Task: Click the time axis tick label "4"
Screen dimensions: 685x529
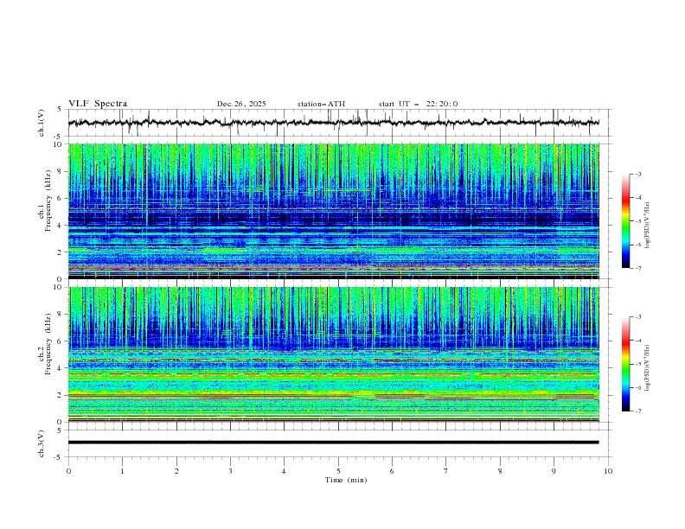Action: [x=284, y=471]
